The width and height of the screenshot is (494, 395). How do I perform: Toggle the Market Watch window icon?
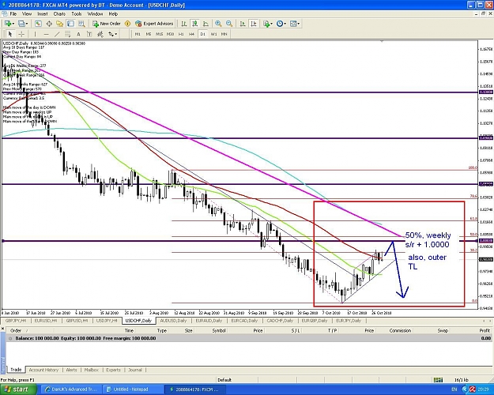coord(38,24)
